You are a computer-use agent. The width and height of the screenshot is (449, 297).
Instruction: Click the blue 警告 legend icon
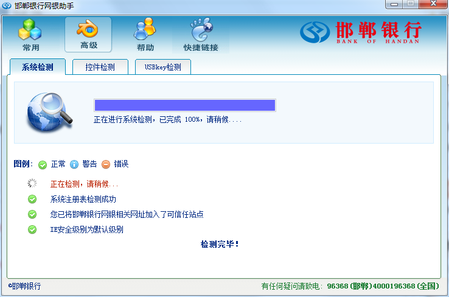(x=74, y=164)
